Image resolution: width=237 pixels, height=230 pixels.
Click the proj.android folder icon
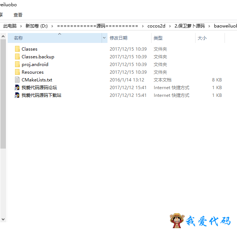click(x=17, y=64)
